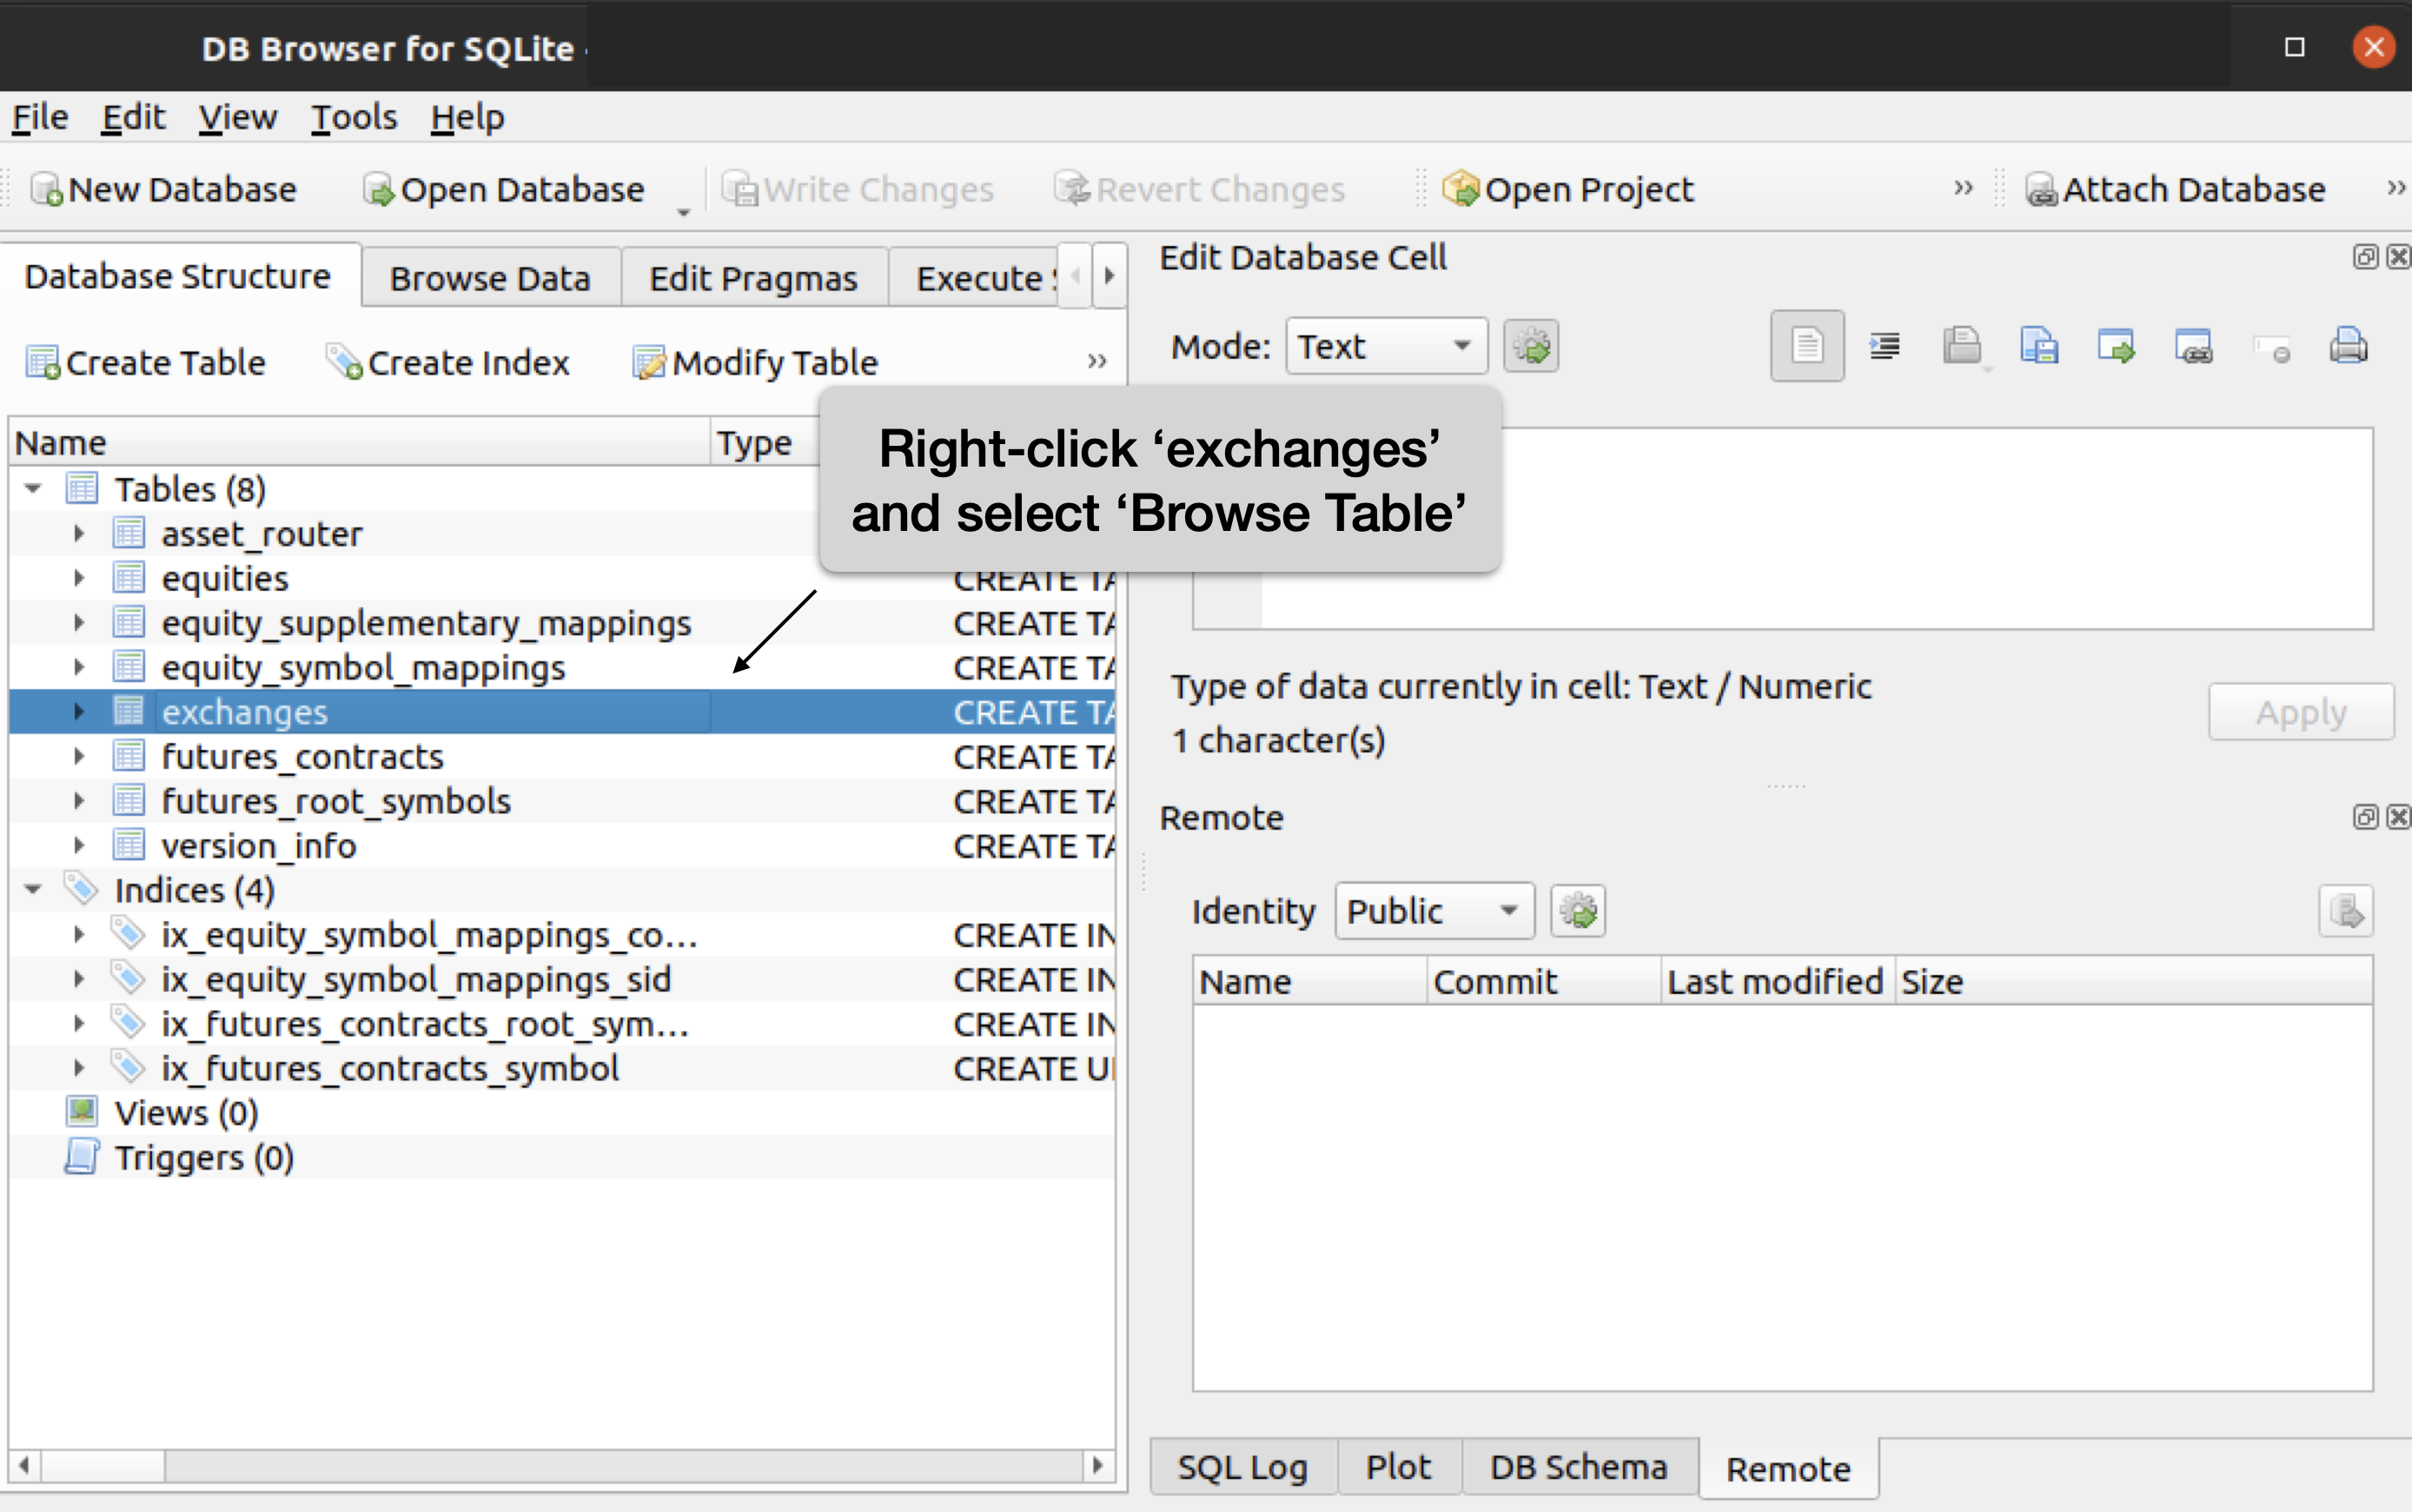Open the Identity dropdown showing Public
Image resolution: width=2412 pixels, height=1512 pixels.
coord(1434,911)
